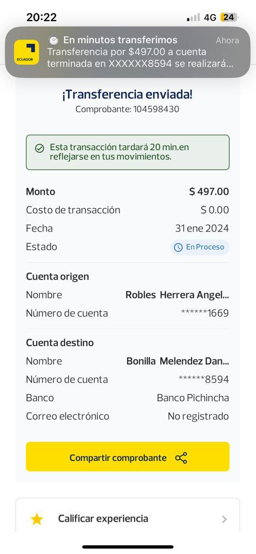
Task: Open the 'En minutos transferimos' notification banner
Action: click(x=128, y=52)
